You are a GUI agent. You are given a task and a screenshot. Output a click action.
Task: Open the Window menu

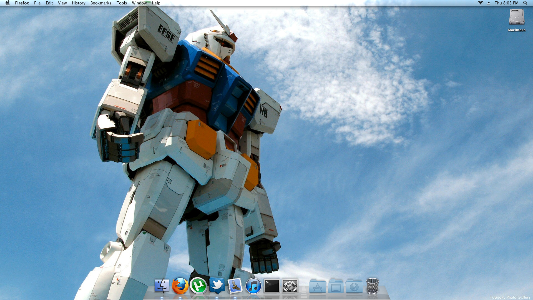coord(139,3)
